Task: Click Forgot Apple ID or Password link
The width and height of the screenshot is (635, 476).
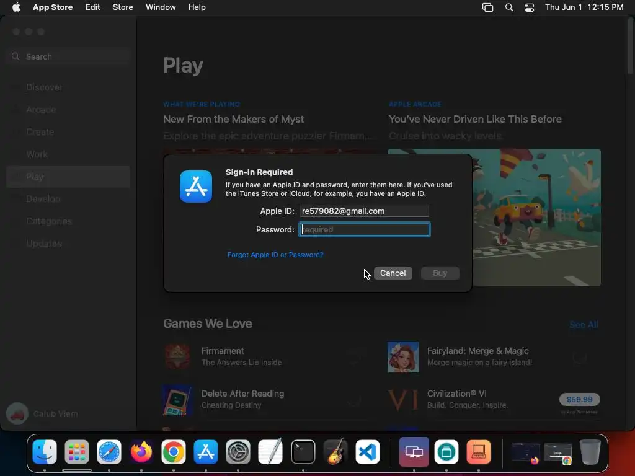Action: [275, 255]
